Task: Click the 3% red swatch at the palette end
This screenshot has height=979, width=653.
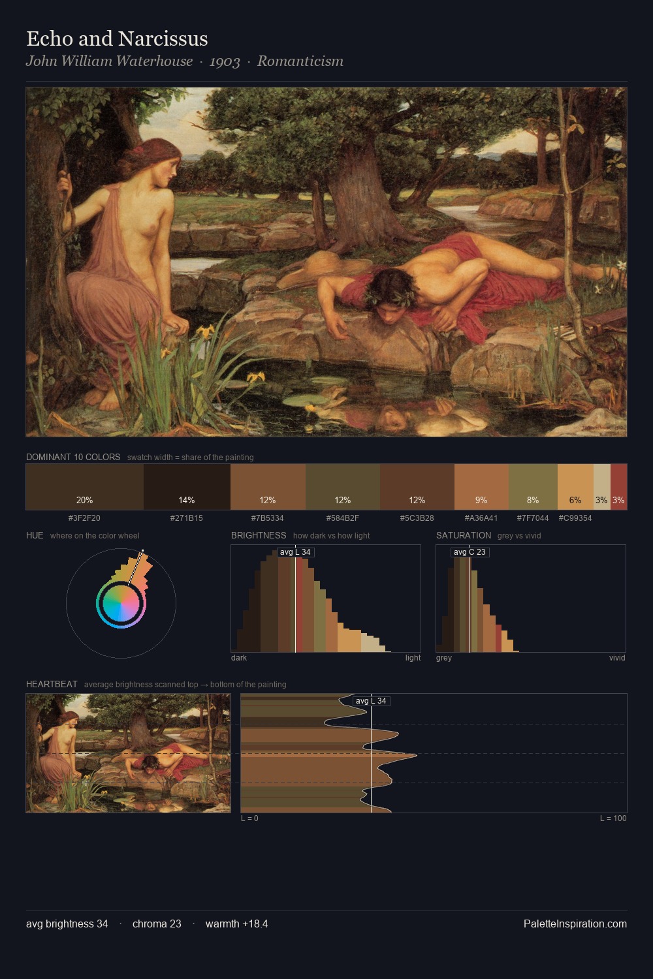Action: click(618, 487)
